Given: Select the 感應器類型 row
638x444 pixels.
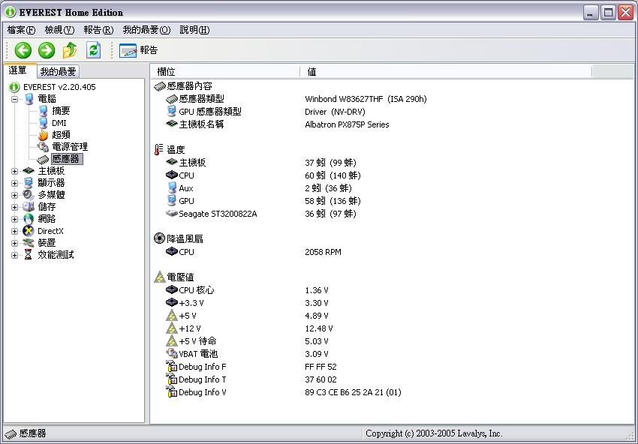Looking at the screenshot, I should tap(296, 99).
